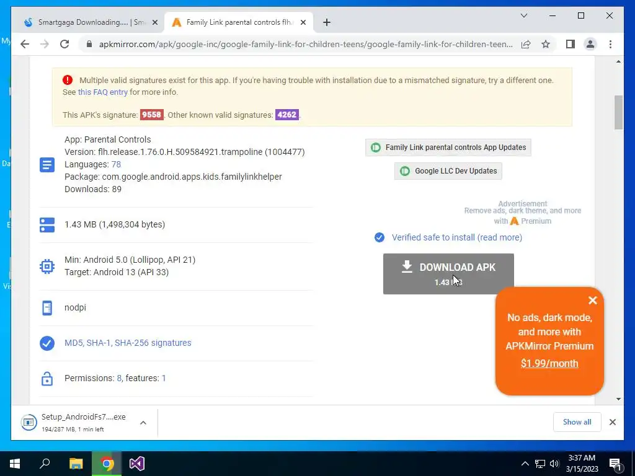
Task: Click the address bar URL
Action: point(306,44)
